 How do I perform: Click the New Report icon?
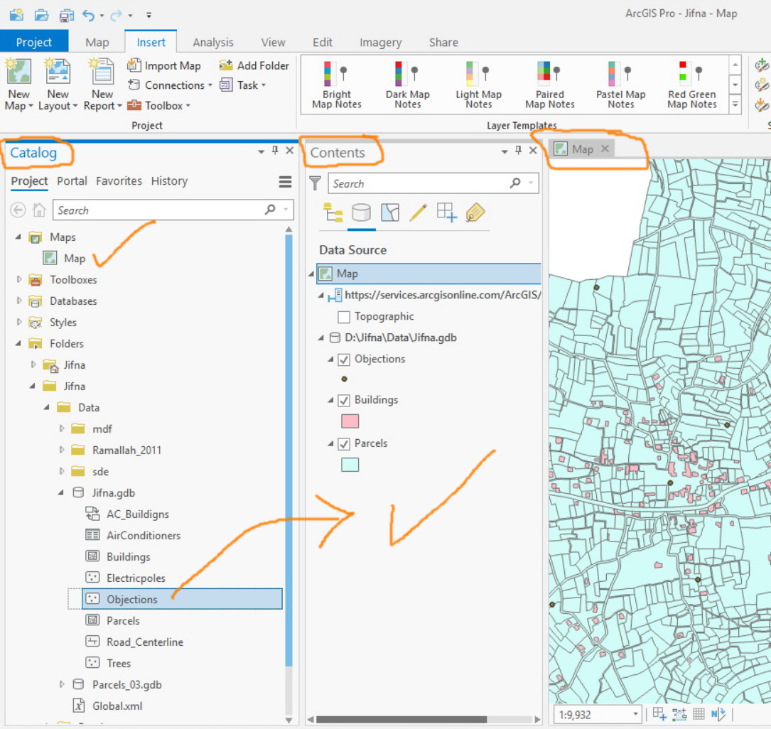[x=102, y=71]
